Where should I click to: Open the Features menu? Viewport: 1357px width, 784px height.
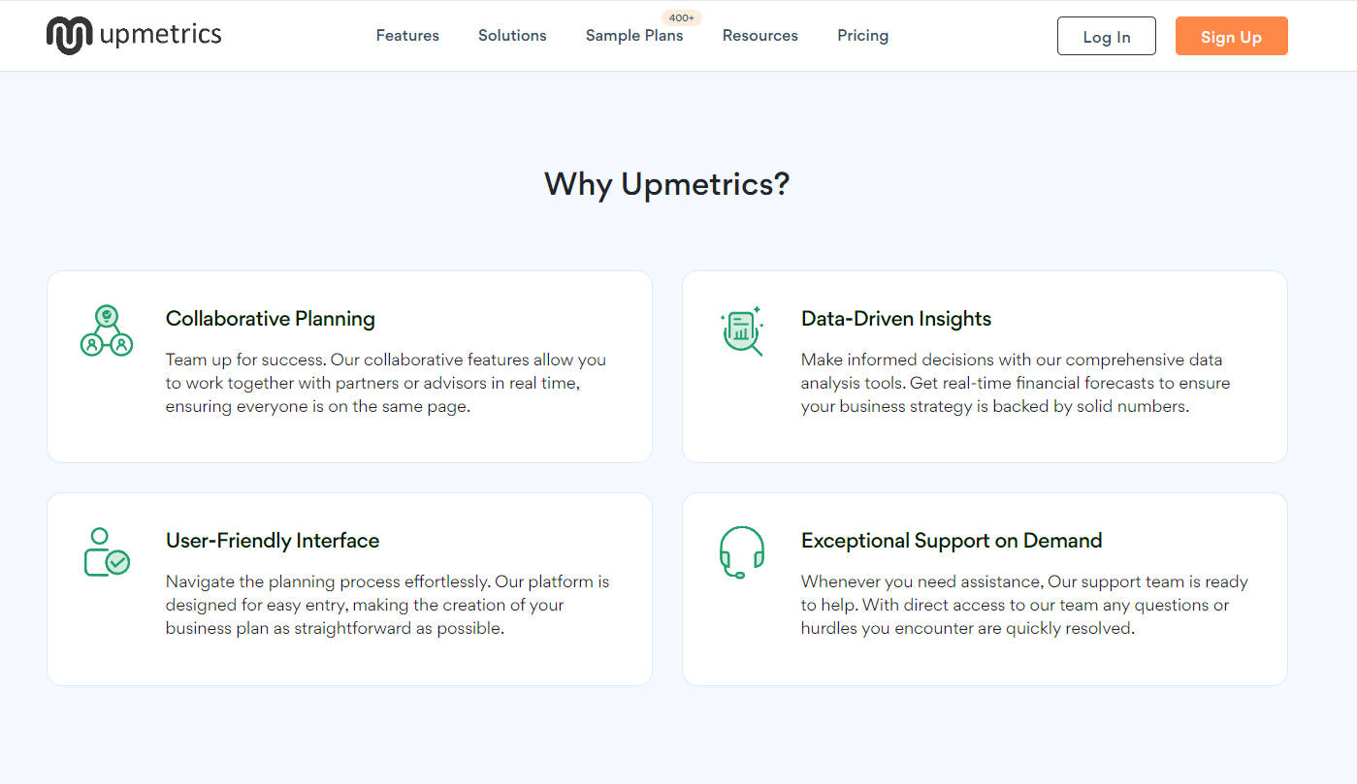406,36
